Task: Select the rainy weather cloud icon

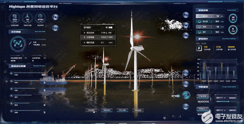Action: [186, 35]
